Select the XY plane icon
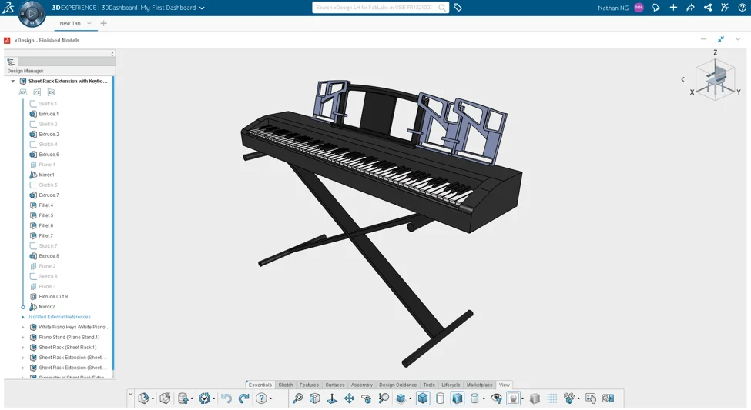 [x=23, y=92]
